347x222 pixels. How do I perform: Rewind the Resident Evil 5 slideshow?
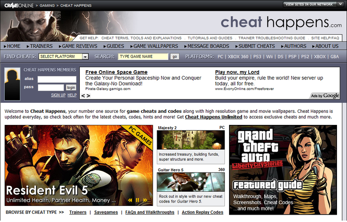pos(130,200)
